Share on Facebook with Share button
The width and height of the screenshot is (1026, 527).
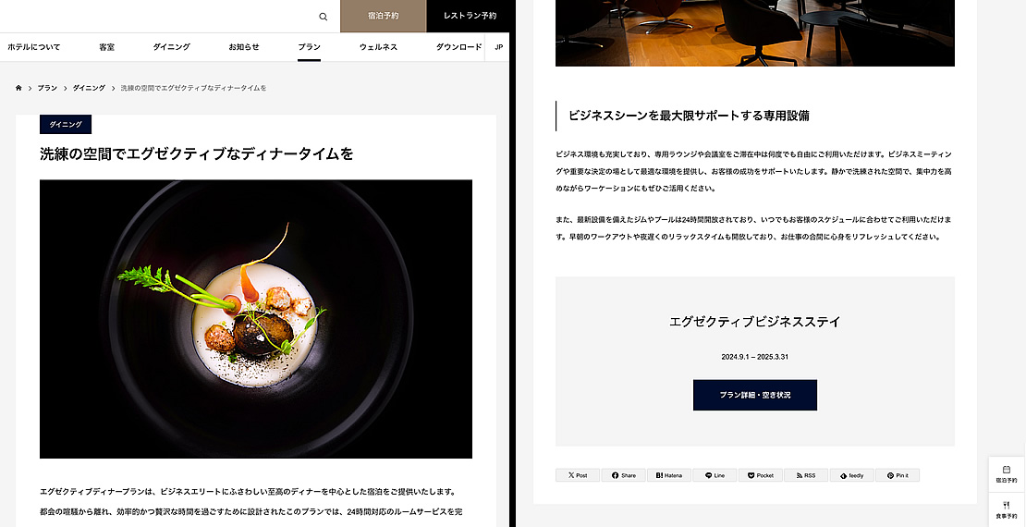tap(624, 475)
